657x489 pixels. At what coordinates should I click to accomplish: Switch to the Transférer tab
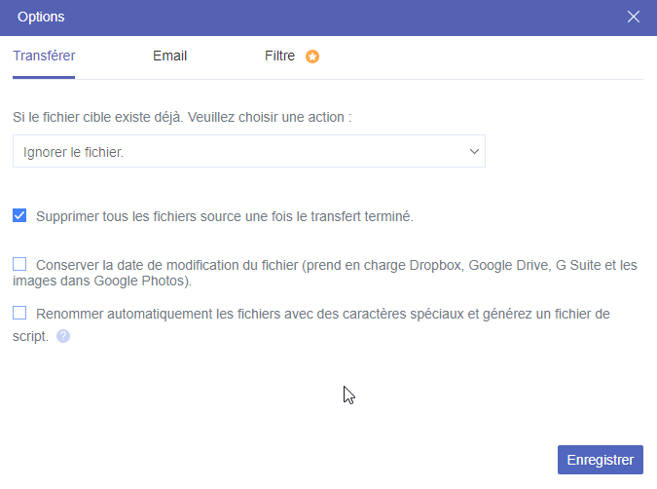click(x=44, y=56)
